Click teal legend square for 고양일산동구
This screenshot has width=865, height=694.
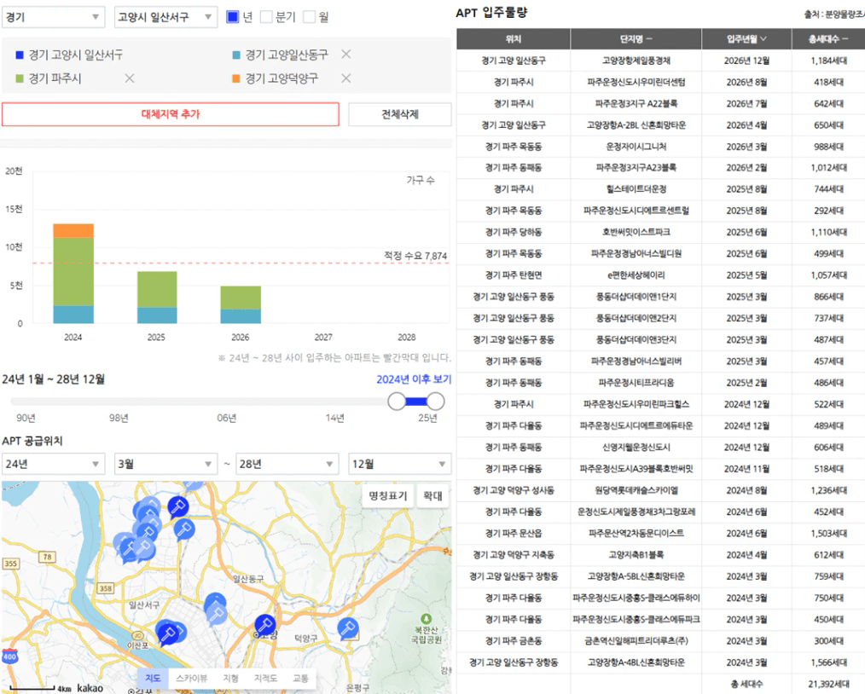click(236, 55)
